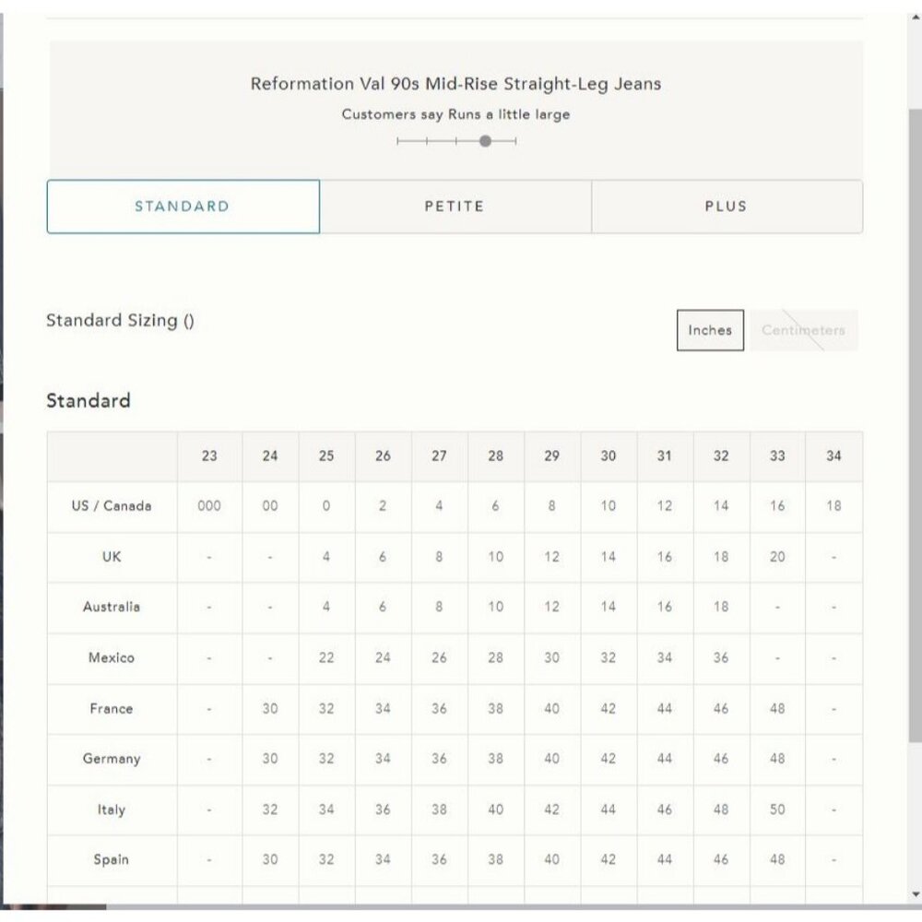Click column header 29
Screen dimensions: 922x922
coord(552,456)
